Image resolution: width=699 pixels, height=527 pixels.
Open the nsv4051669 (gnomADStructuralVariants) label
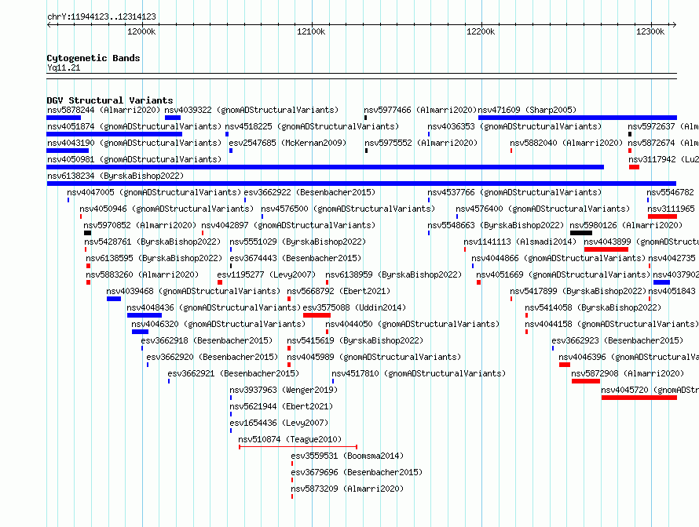pyautogui.click(x=563, y=274)
